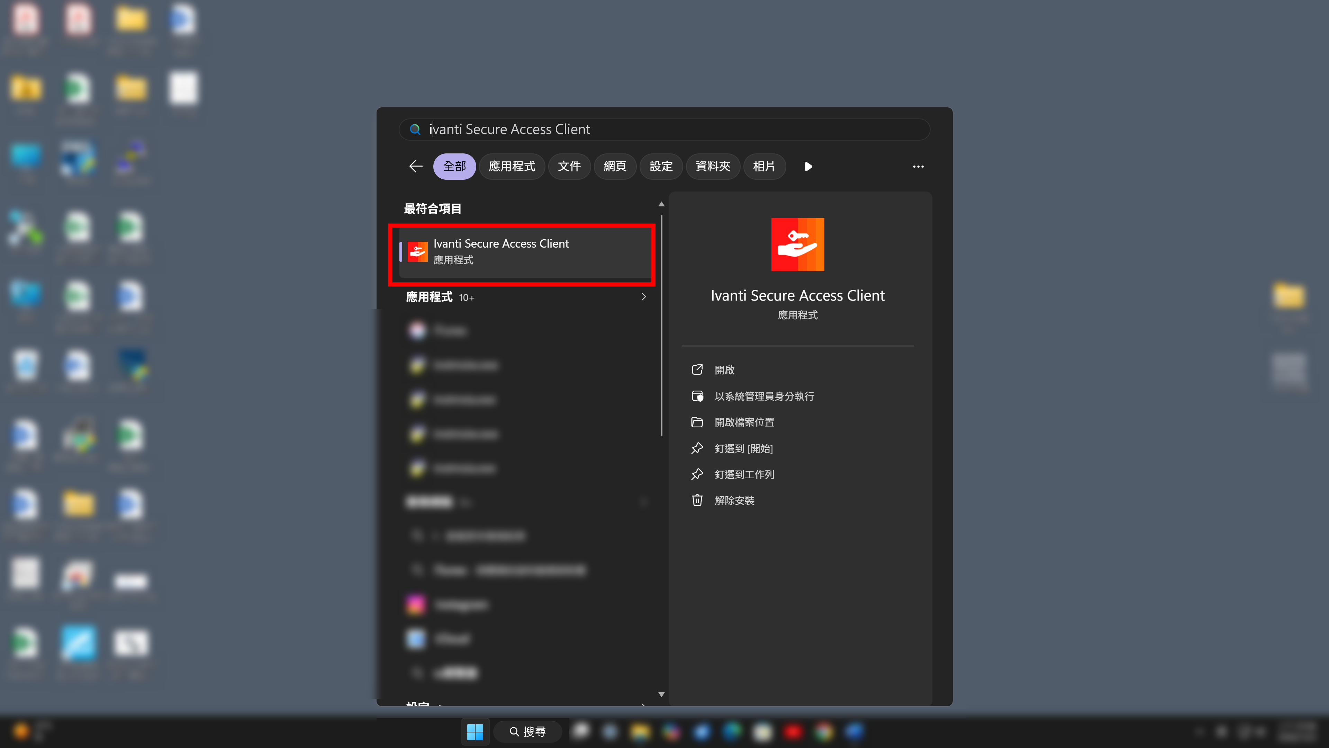Click the shield icon beside run as administrator
Viewport: 1329px width, 748px height.
click(697, 396)
